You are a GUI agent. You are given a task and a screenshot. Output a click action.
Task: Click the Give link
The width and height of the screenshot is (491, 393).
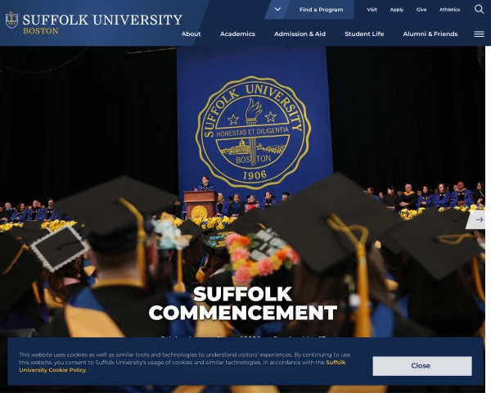coord(421,10)
